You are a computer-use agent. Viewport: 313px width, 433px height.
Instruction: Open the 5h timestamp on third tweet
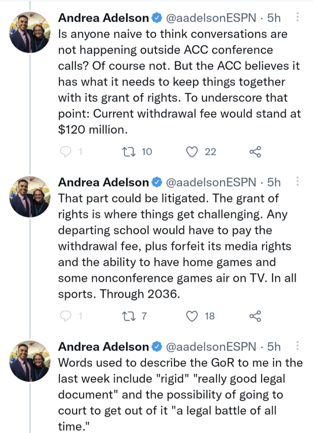[x=274, y=347]
